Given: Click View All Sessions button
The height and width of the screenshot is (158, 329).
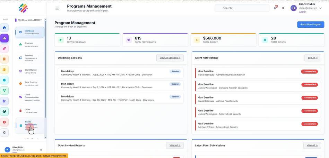Looking at the screenshot, I should click(170, 58).
